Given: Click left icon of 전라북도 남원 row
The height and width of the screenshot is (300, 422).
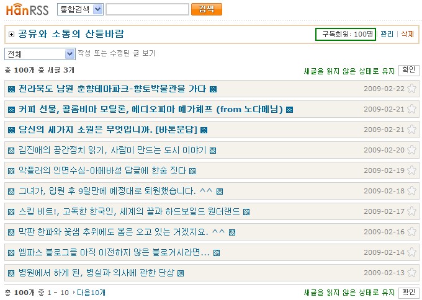Looking at the screenshot, I should coord(11,89).
